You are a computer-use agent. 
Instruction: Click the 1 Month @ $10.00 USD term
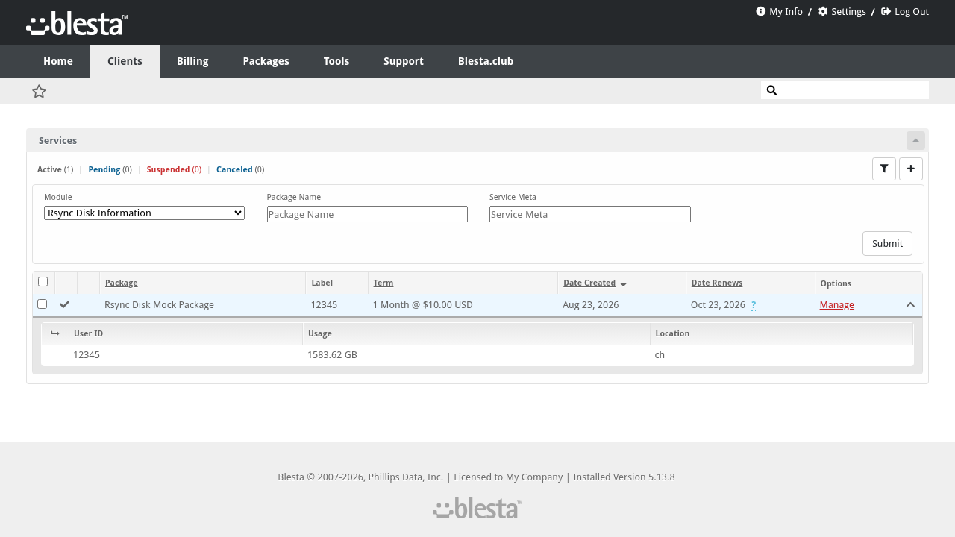423,305
